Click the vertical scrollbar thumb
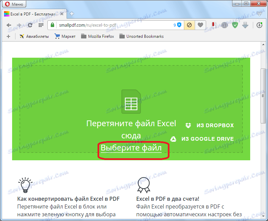This screenshot has height=221, width=268. (263, 96)
